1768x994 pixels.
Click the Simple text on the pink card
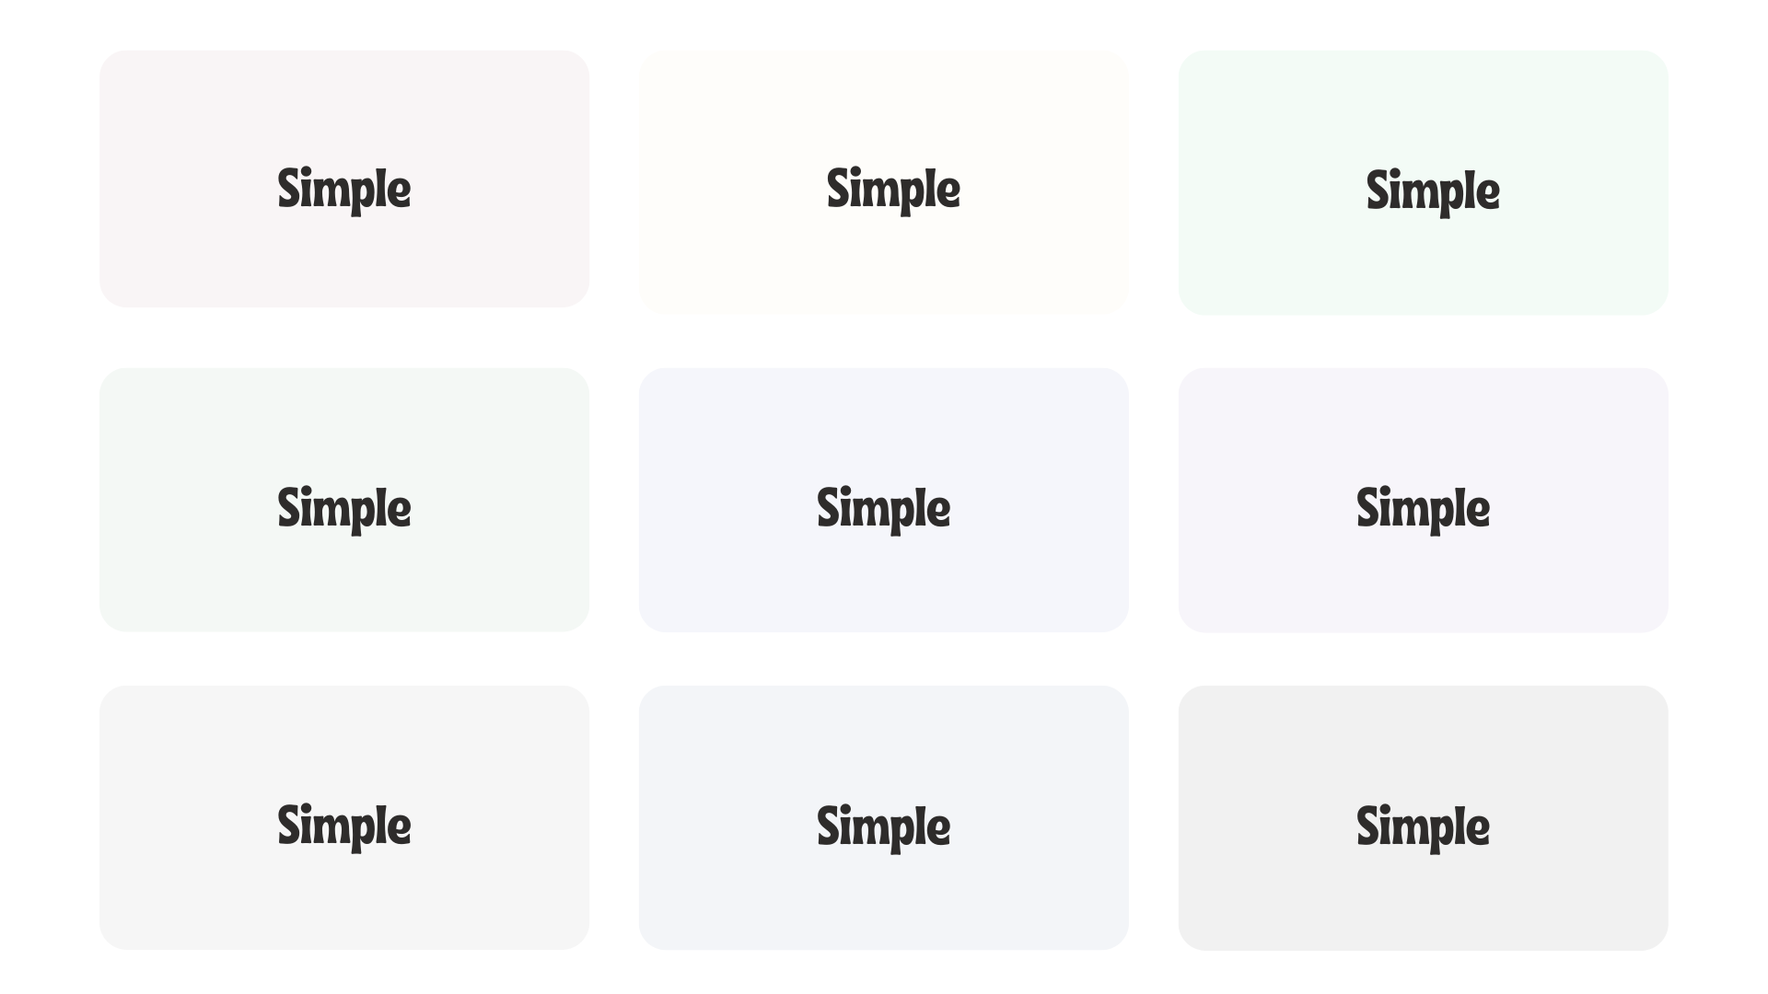344,190
